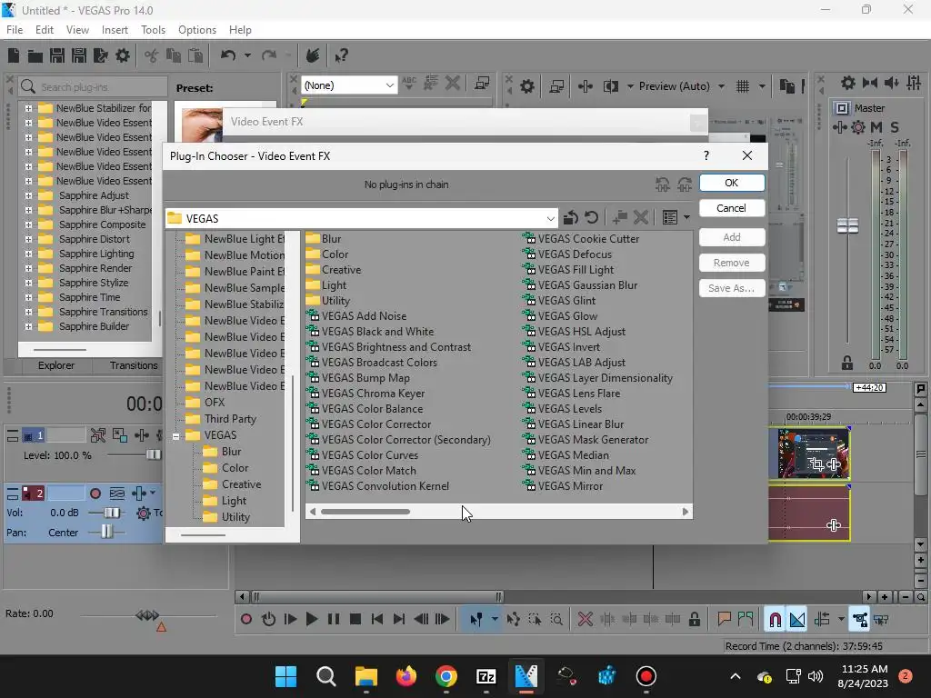Select the Normal Edit tool icon
The height and width of the screenshot is (698, 931).
tap(476, 620)
